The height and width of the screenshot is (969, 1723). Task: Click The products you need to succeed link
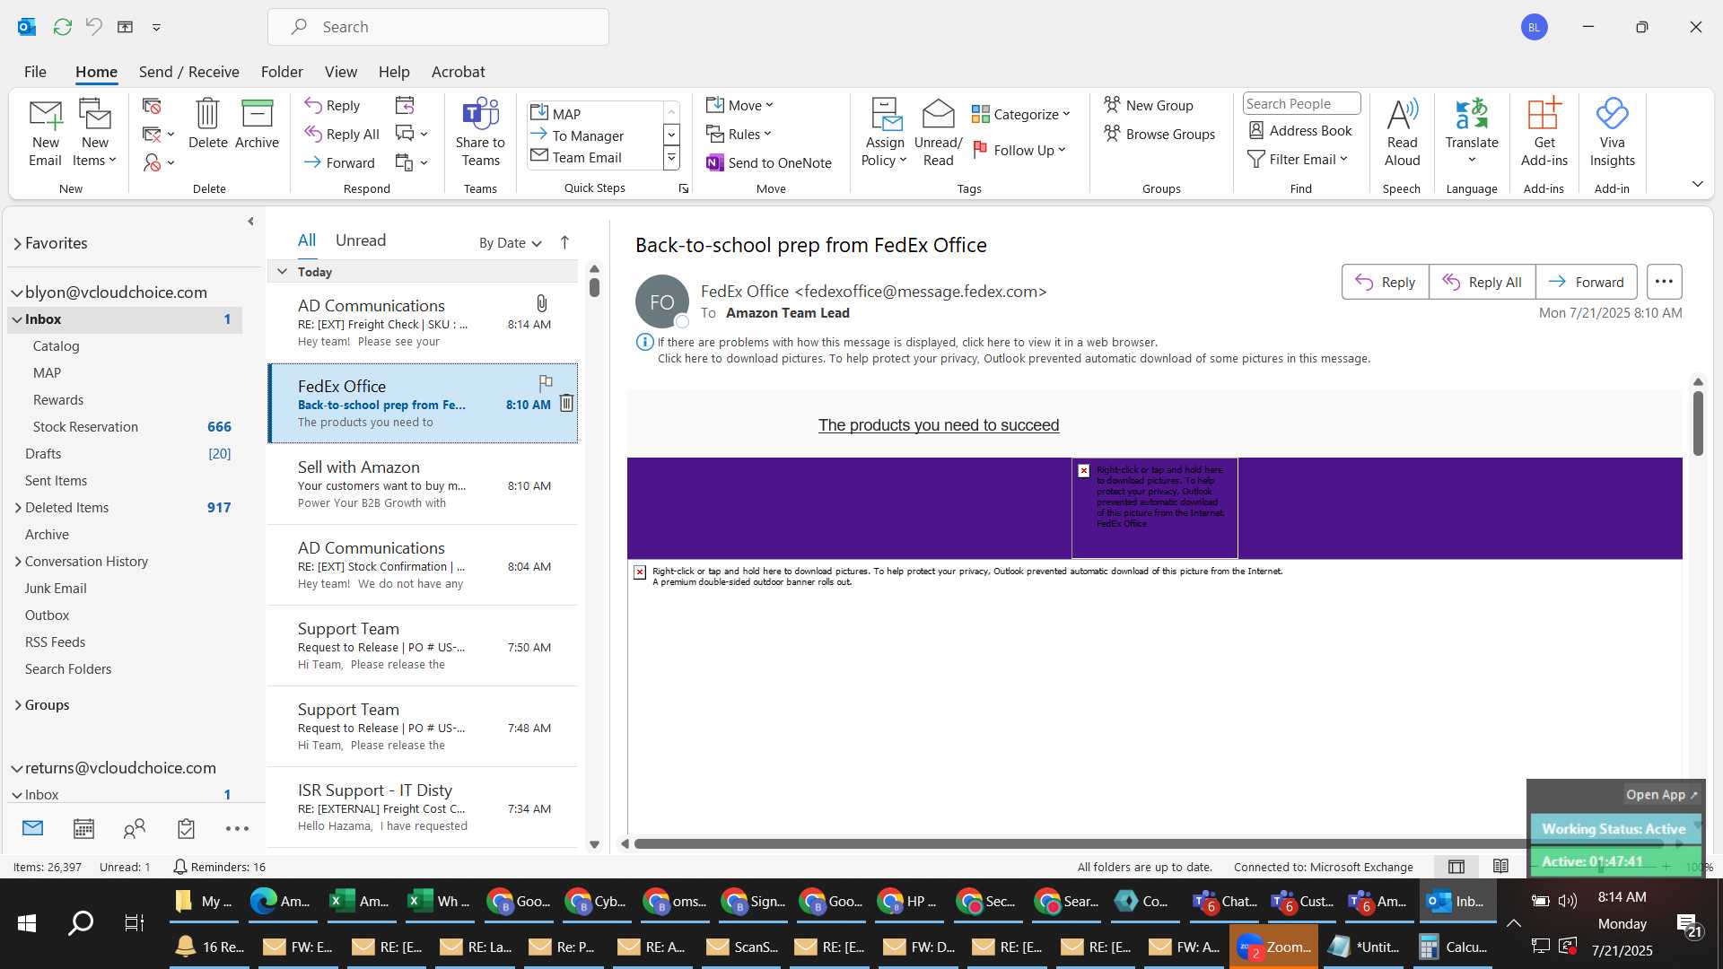938,425
